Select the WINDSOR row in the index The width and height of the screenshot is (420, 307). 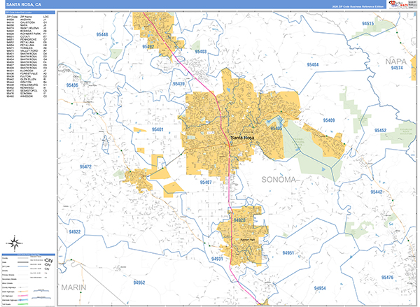[x=27, y=97]
